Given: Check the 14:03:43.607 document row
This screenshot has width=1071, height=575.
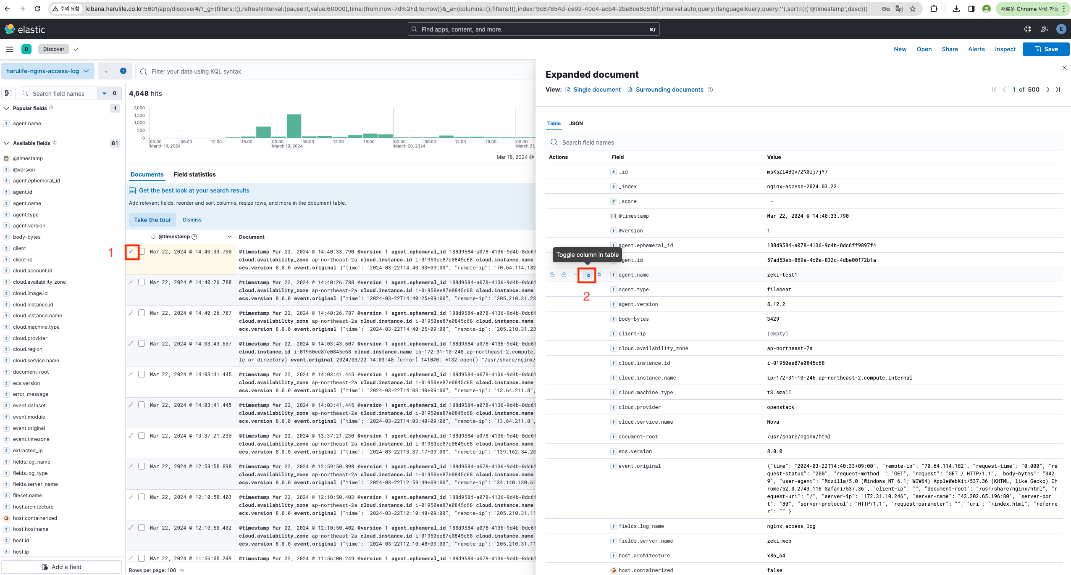Looking at the screenshot, I should [x=142, y=343].
